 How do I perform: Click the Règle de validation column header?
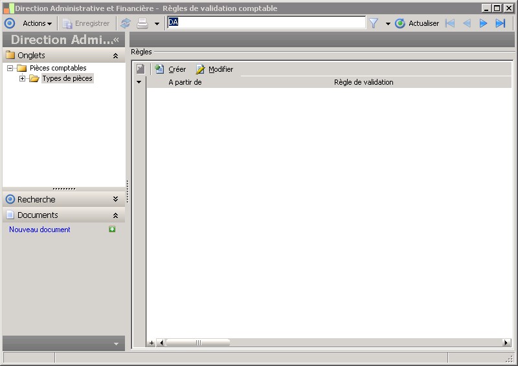pos(363,82)
